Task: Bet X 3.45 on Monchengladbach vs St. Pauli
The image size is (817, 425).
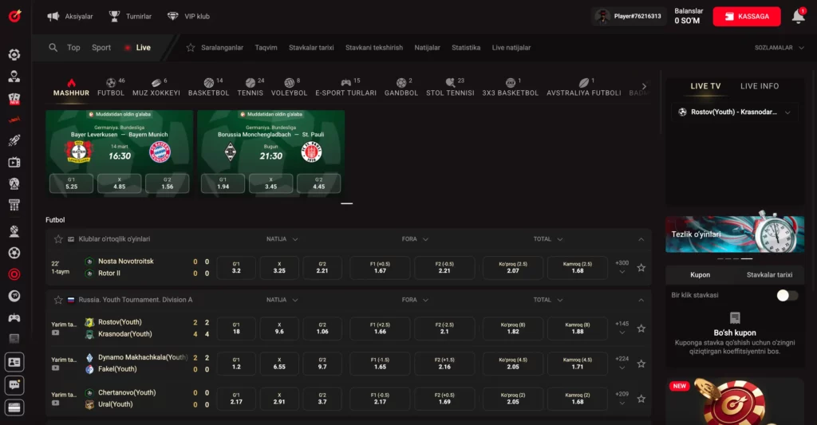Action: coord(271,183)
